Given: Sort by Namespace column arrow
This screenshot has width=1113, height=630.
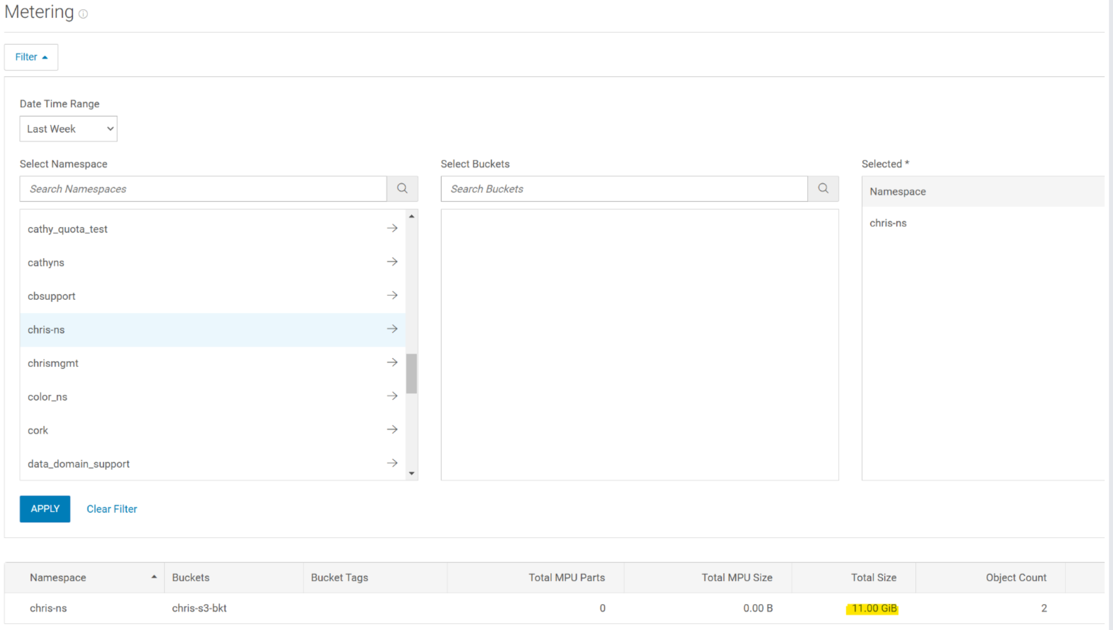Looking at the screenshot, I should tap(154, 577).
